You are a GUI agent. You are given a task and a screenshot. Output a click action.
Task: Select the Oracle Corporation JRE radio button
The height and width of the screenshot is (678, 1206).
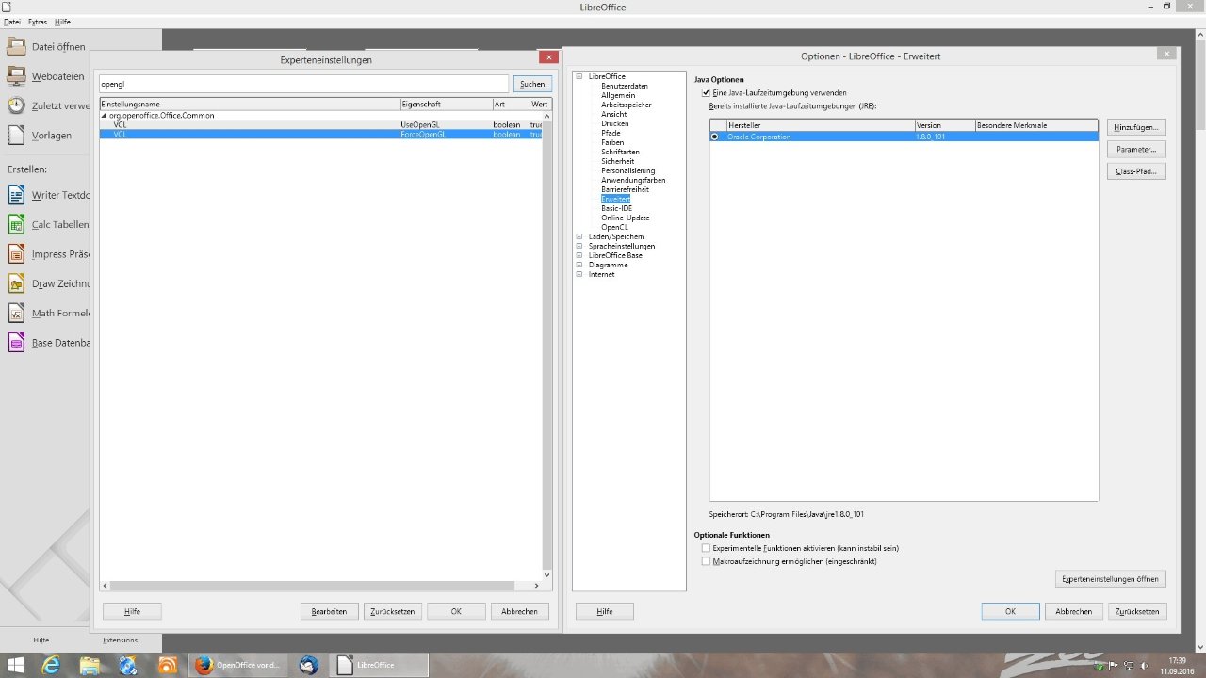pyautogui.click(x=715, y=137)
